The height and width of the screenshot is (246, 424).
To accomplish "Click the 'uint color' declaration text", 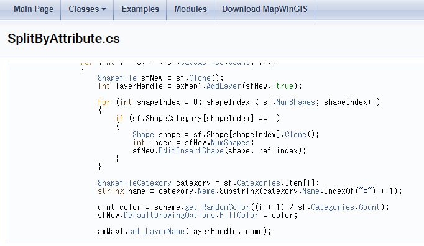I will point(119,207).
